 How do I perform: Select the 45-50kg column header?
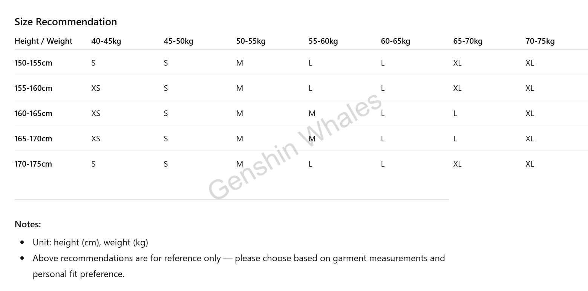[178, 41]
